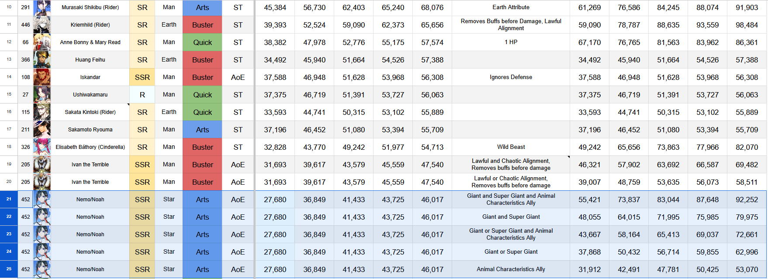Select the value 53,070 for Nemo/Noah
Screen dimensions: 768x279
(x=747, y=269)
